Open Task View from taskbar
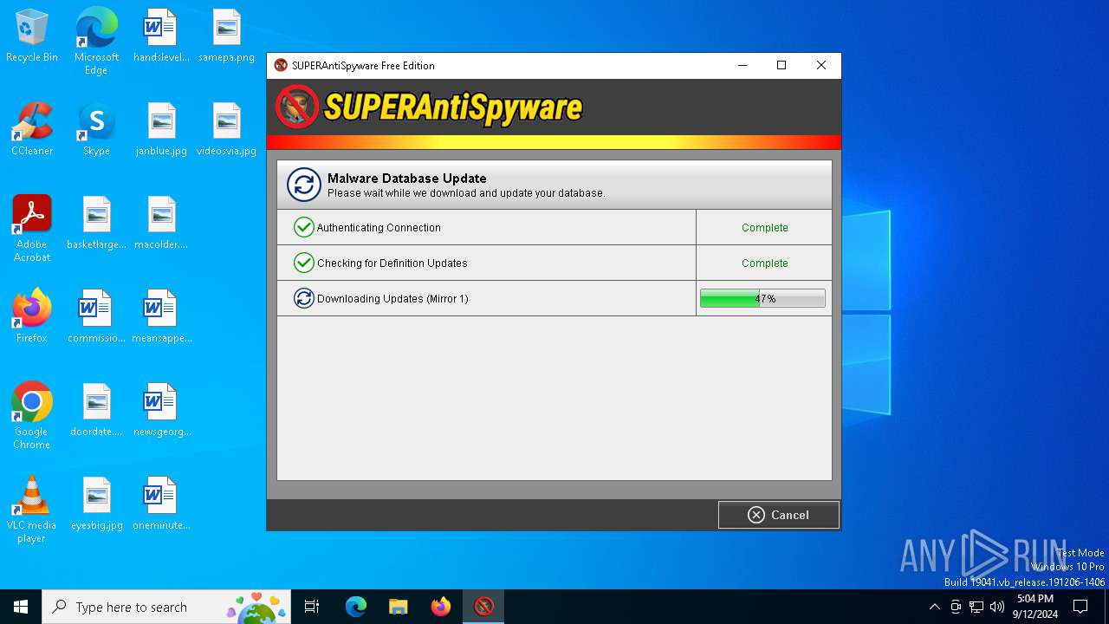Viewport: 1109px width, 624px height. point(312,607)
